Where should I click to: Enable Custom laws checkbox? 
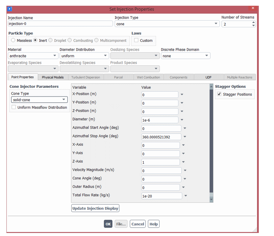[136, 41]
